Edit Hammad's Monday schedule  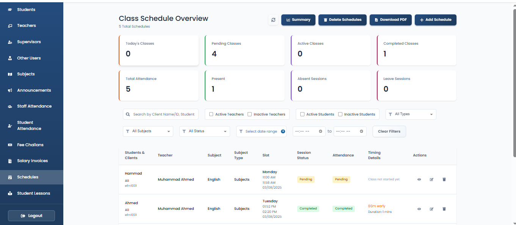[x=431, y=180]
